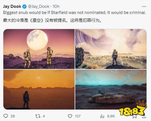Screen dimensions: 151x121
Task: Retweet the post using the arrows icon
Action: coord(38,116)
